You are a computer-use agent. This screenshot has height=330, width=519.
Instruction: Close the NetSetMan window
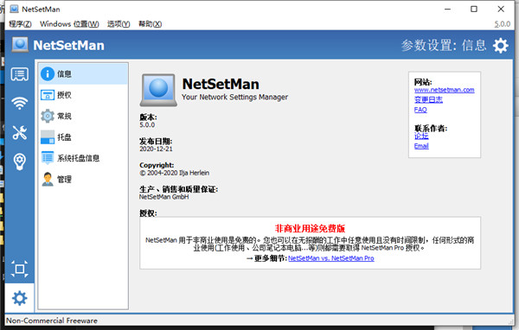tap(501, 9)
